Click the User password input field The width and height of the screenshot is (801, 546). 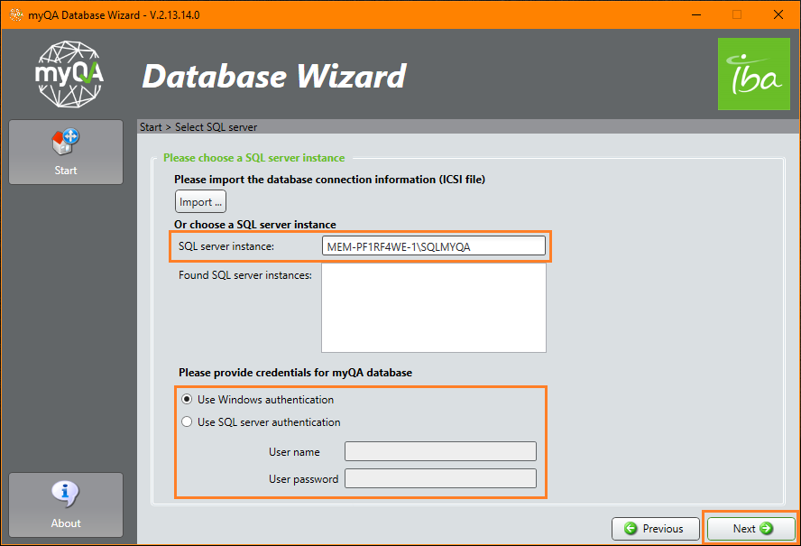pos(440,478)
